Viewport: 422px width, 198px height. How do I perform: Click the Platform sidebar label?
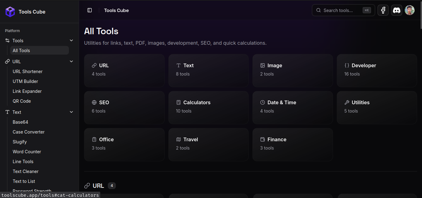12,31
